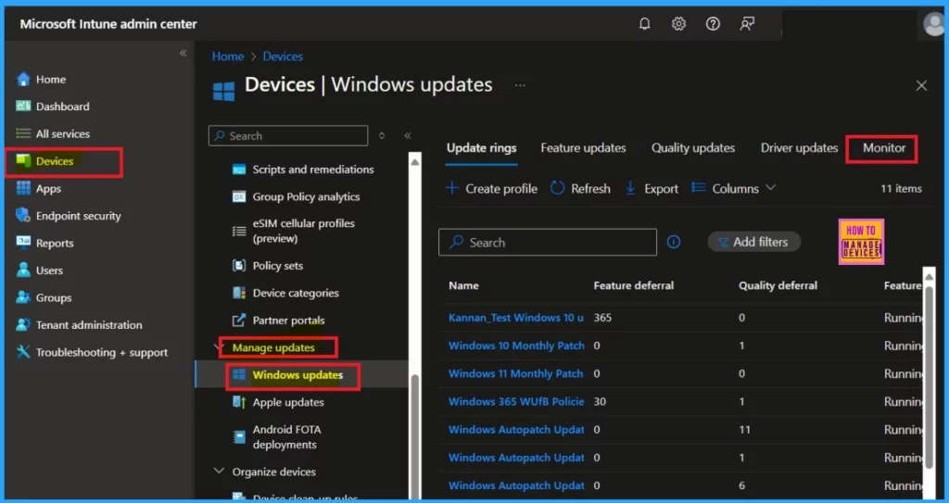Switch to the Monitor tab
The image size is (949, 503).
(x=884, y=147)
